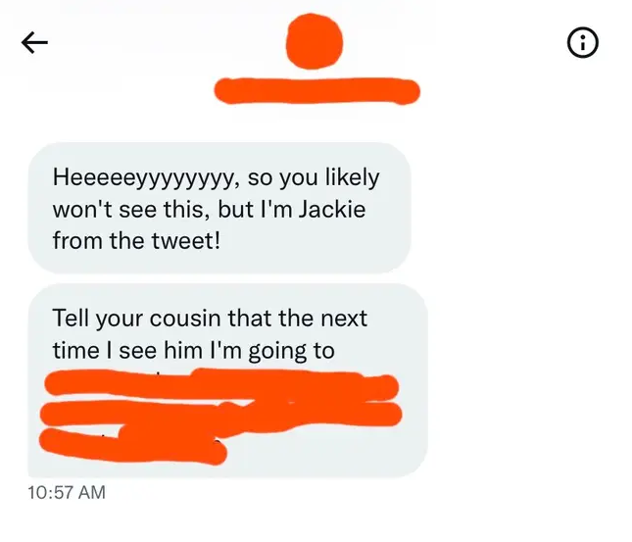The width and height of the screenshot is (632, 542).
Task: Click the name "Jackie" in the message
Action: tap(332, 210)
